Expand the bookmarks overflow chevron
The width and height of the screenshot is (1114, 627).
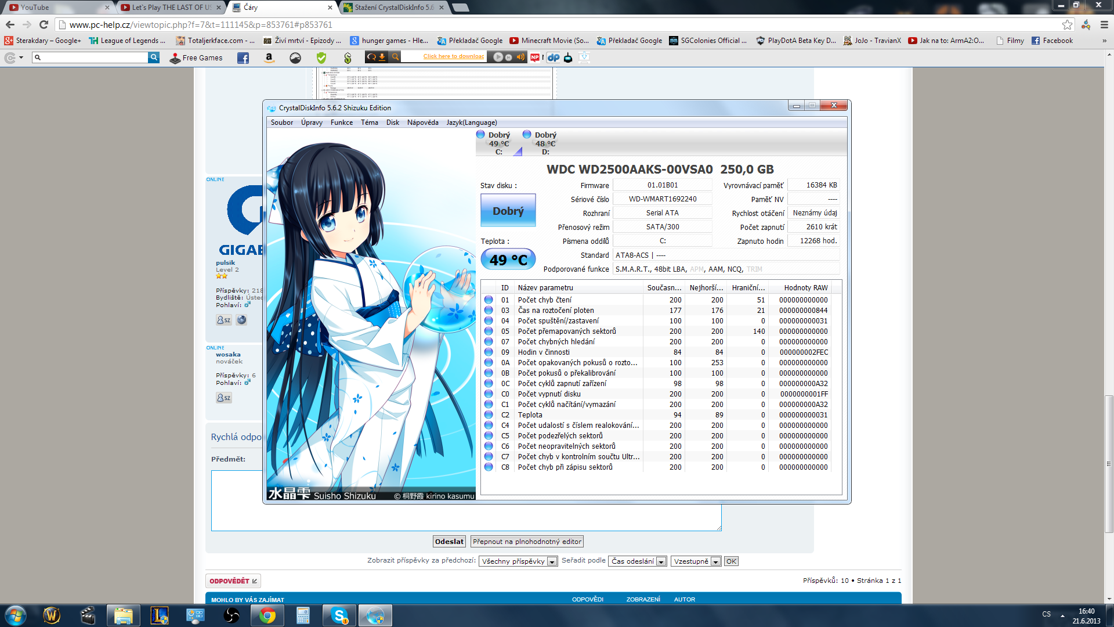click(1104, 41)
